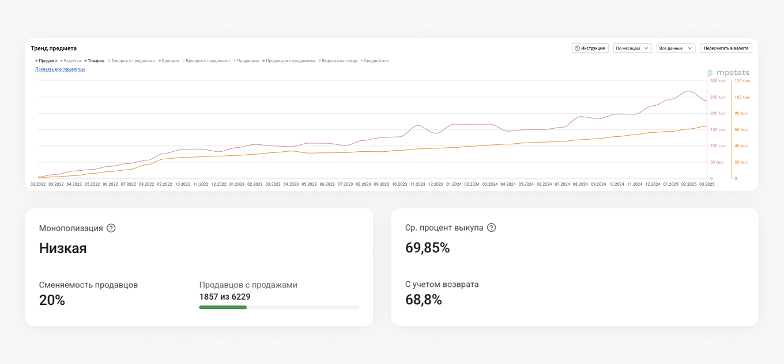The image size is (784, 364).
Task: Toggle the Товаров series in the legend
Action: click(x=95, y=60)
